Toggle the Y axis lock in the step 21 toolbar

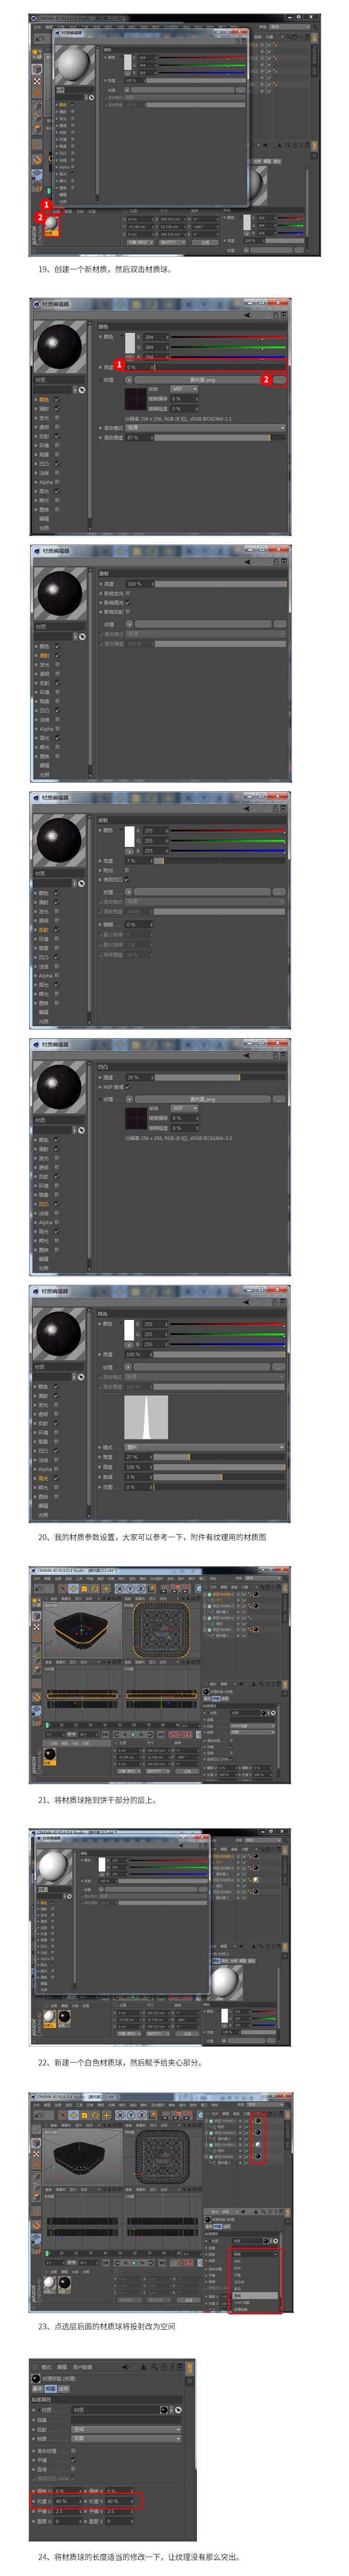[130, 1588]
